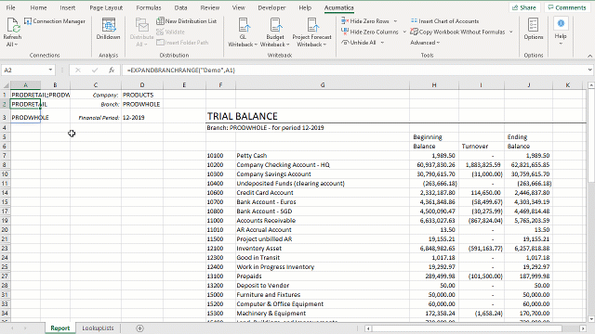Image resolution: width=595 pixels, height=334 pixels.
Task: Select cell A3 containing PRODWHOLE
Action: [25, 116]
